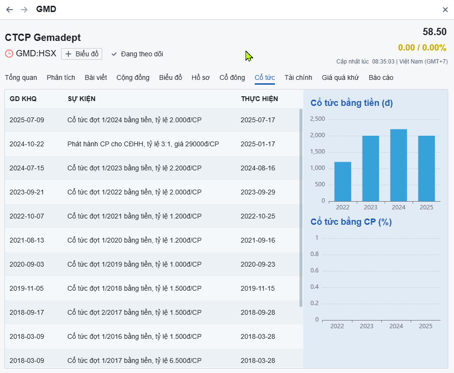Image resolution: width=454 pixels, height=373 pixels.
Task: Select the Cộng đồng tab
Action: [133, 77]
